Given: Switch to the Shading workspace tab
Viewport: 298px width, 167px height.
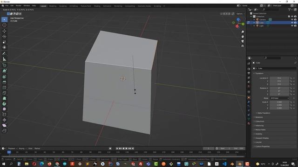Looking at the screenshot, I should click(97, 6).
